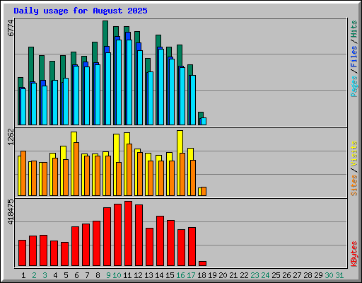Viewport: 362px width, 283px height.
Task: Click the 1262 scale label
Action: click(11, 137)
